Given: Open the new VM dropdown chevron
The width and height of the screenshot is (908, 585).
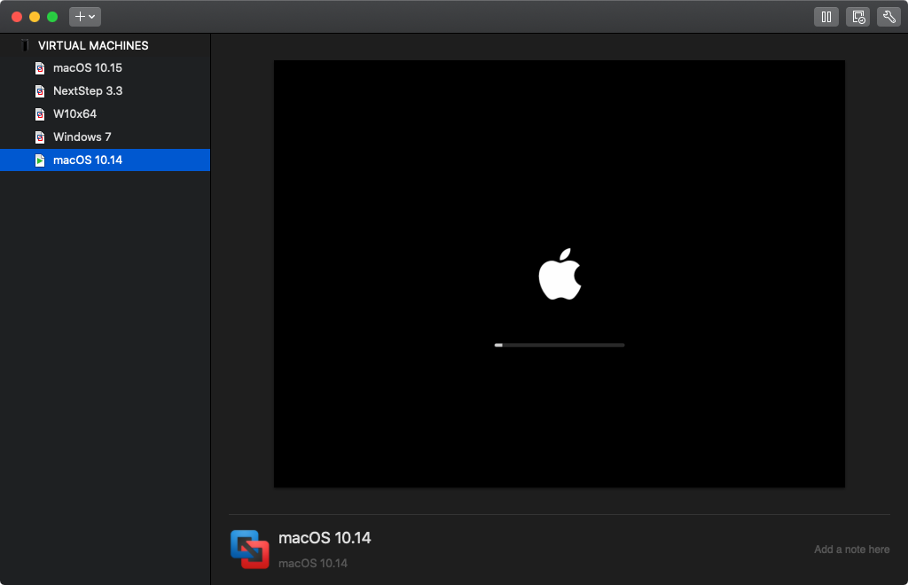Looking at the screenshot, I should click(x=90, y=16).
